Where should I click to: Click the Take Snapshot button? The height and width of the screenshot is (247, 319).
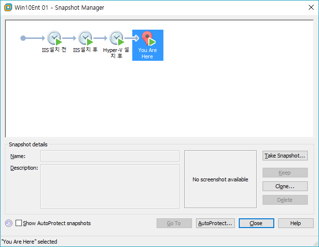(285, 156)
